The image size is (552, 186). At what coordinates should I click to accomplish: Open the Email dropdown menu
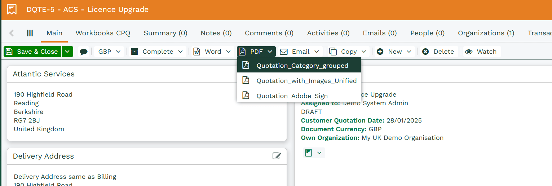(x=300, y=52)
